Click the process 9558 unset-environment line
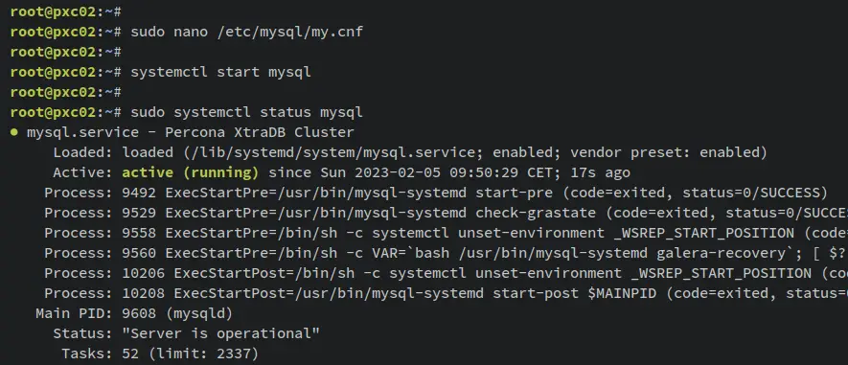This screenshot has height=365, width=848. point(447,233)
